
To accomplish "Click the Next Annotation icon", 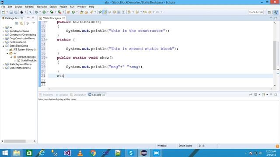I will click(x=129, y=12).
